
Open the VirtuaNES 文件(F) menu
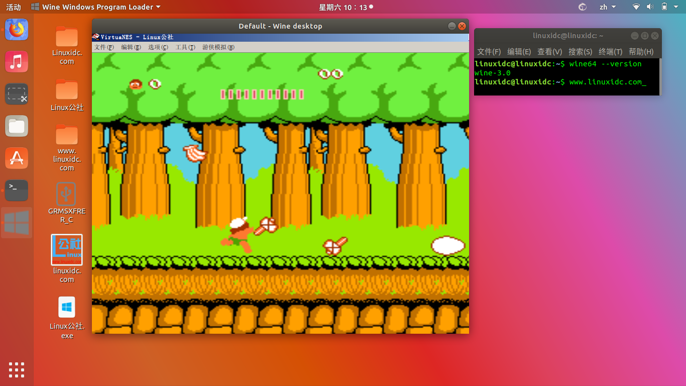click(x=104, y=47)
